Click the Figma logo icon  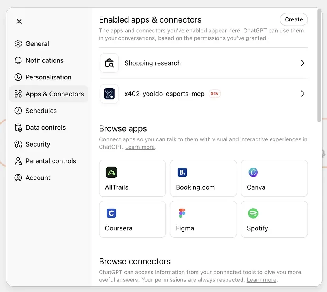coord(182,213)
